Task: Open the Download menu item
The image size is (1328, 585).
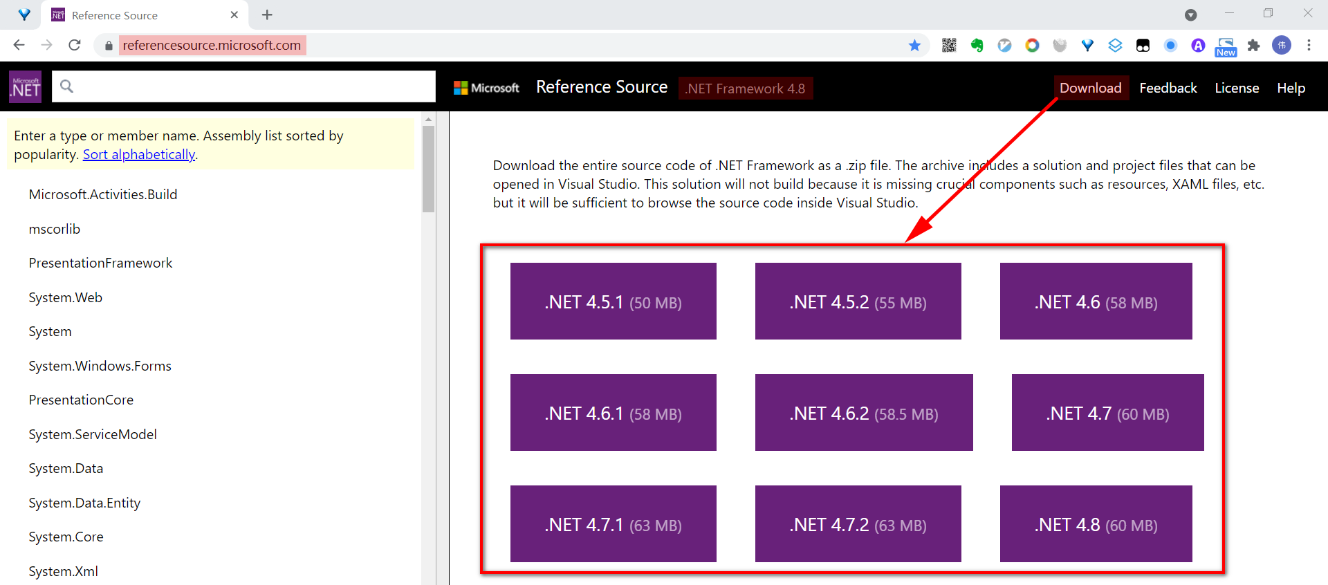Action: [x=1091, y=88]
